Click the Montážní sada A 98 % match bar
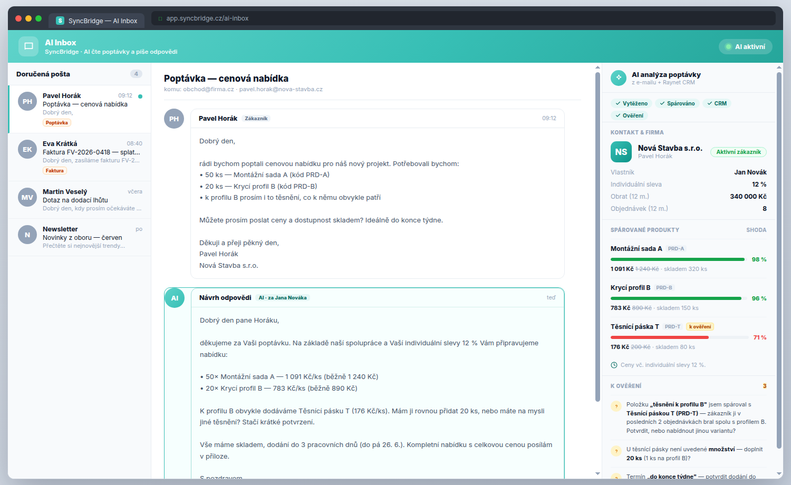The image size is (791, 485). pyautogui.click(x=680, y=259)
